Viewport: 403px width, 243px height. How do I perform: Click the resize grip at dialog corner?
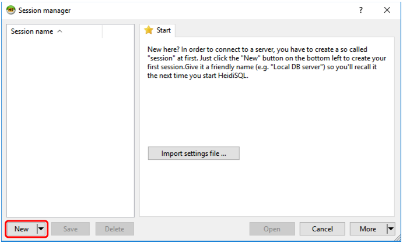pyautogui.click(x=398, y=238)
